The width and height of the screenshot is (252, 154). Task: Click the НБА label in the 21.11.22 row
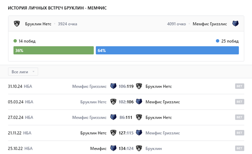pyautogui.click(x=27, y=133)
